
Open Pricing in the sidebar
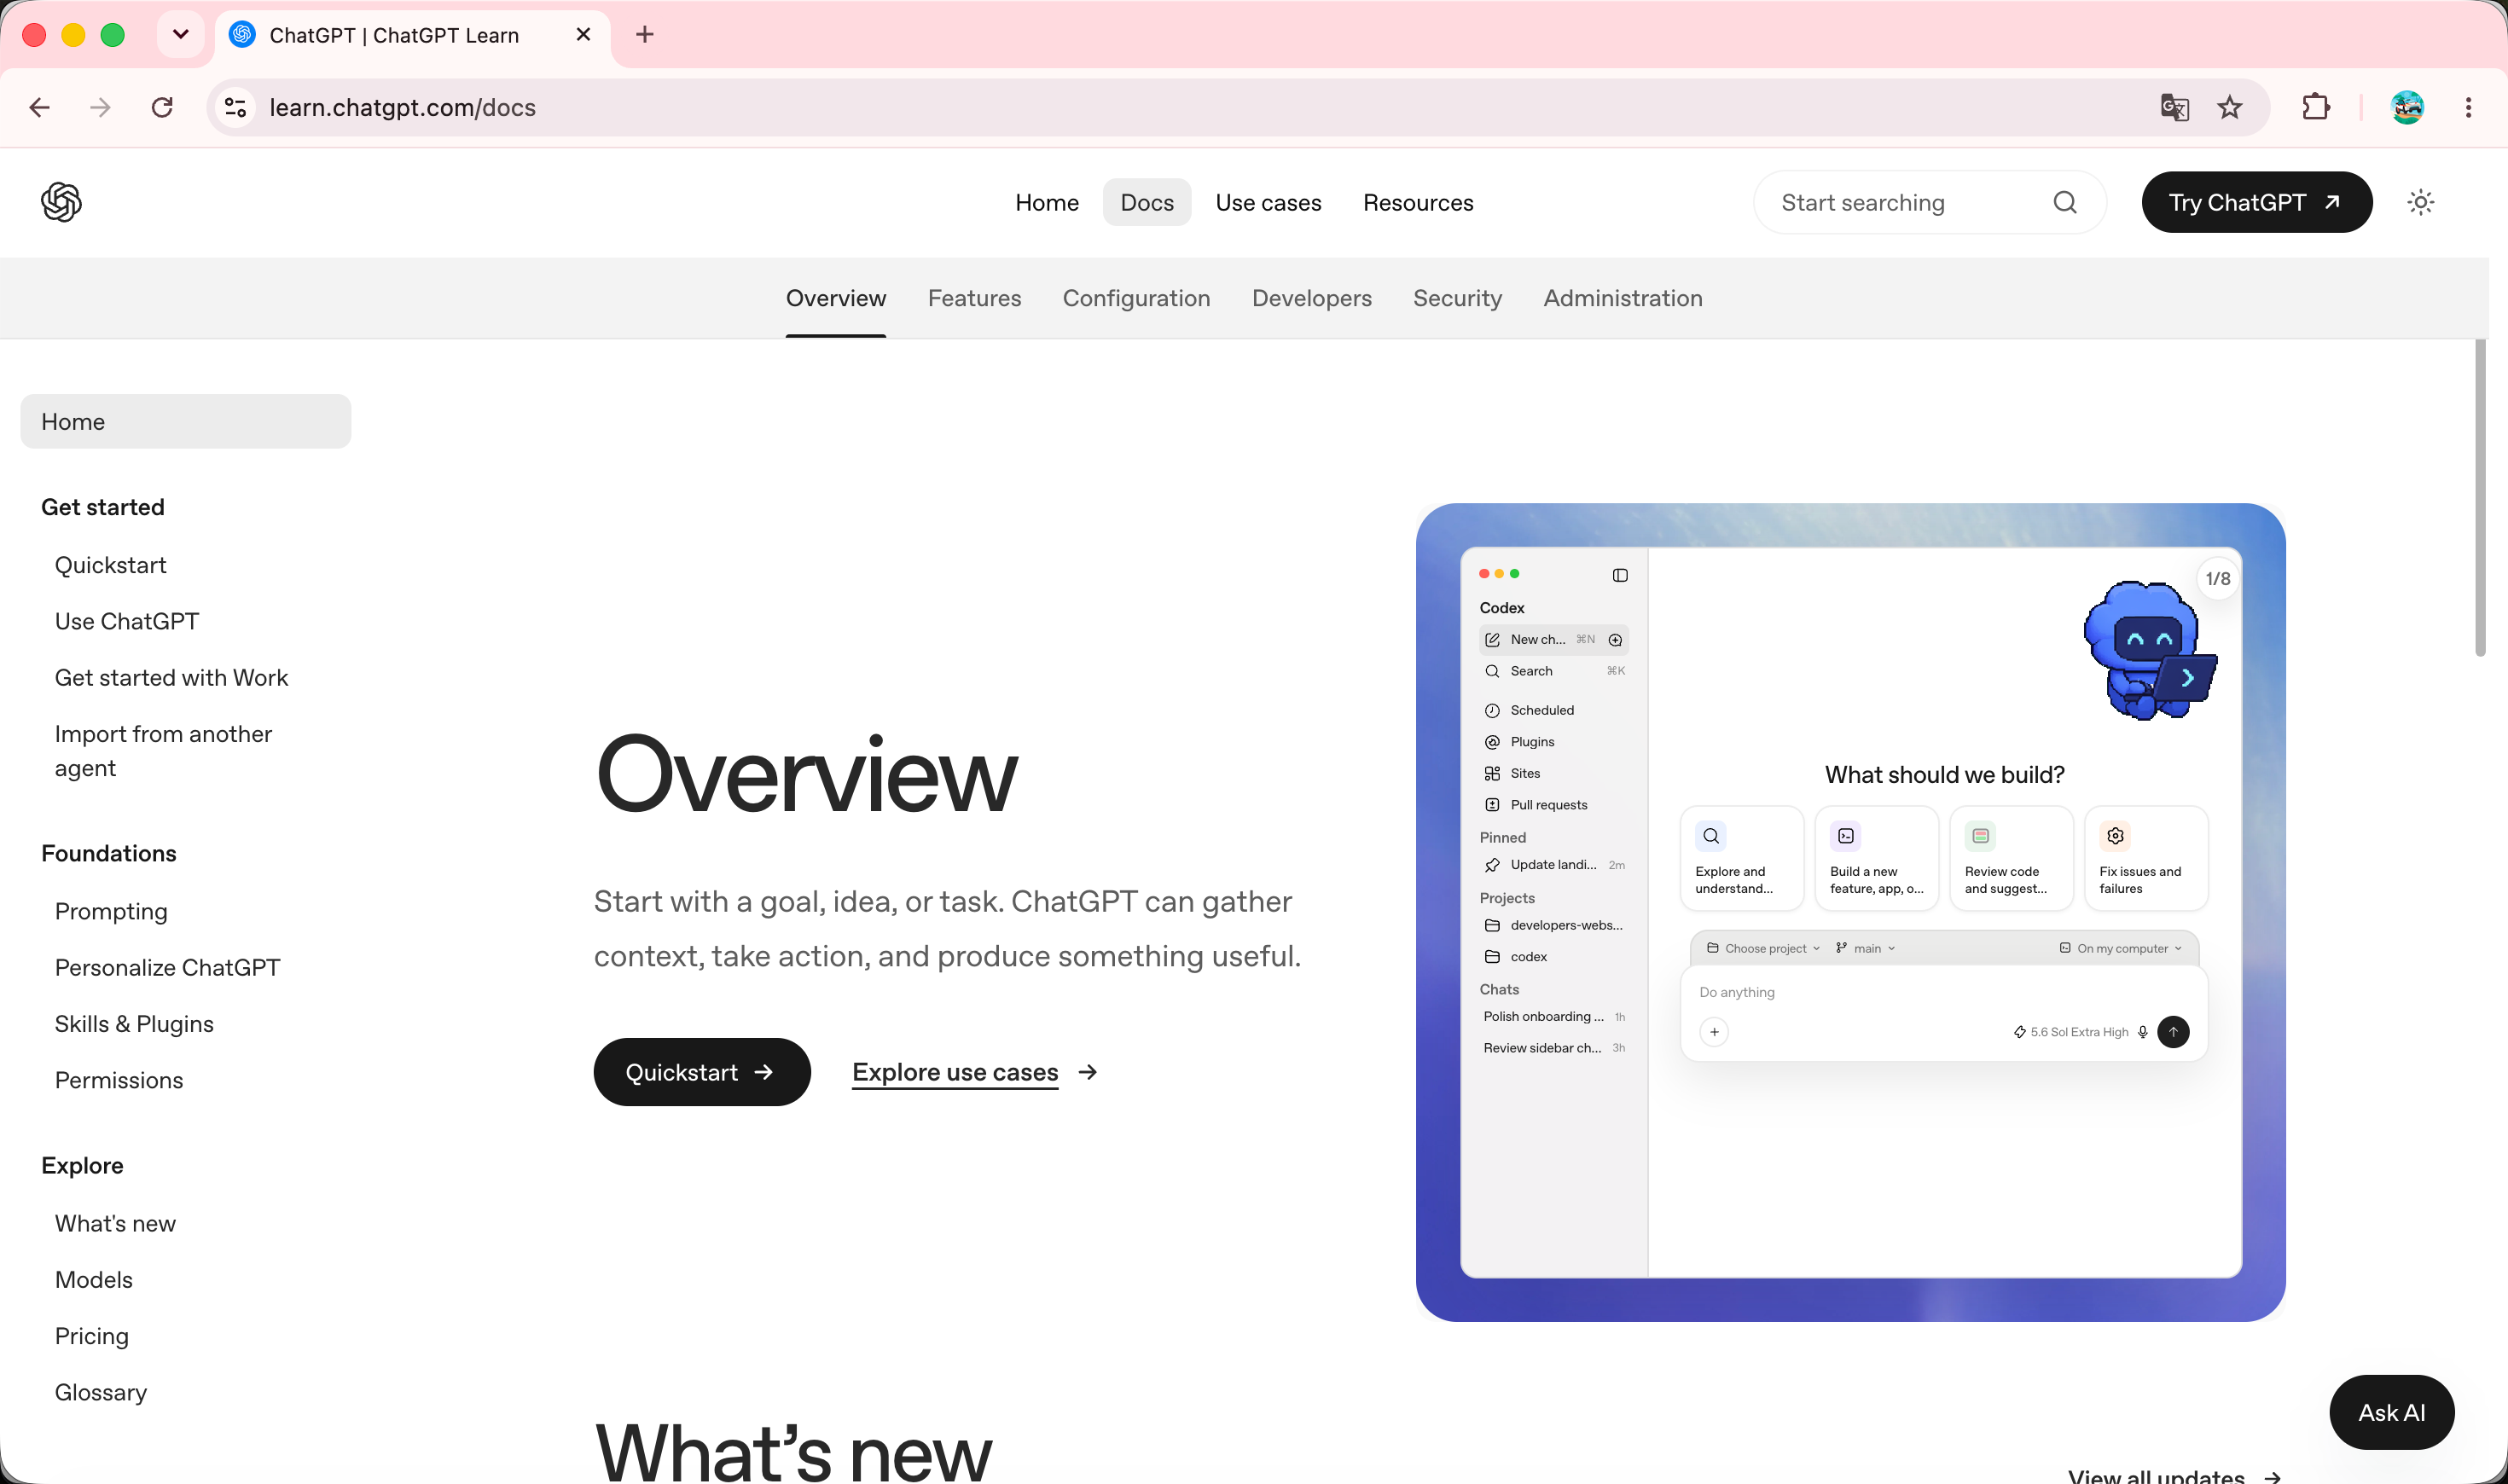pos(91,1336)
